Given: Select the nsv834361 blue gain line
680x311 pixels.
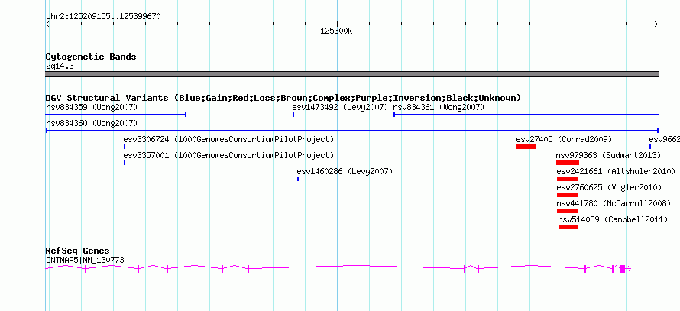Looking at the screenshot, I should pyautogui.click(x=526, y=115).
